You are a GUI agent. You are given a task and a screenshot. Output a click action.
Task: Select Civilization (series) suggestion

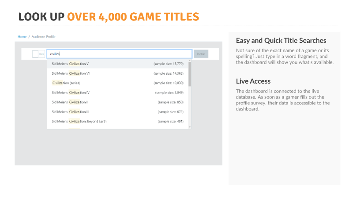click(x=118, y=83)
